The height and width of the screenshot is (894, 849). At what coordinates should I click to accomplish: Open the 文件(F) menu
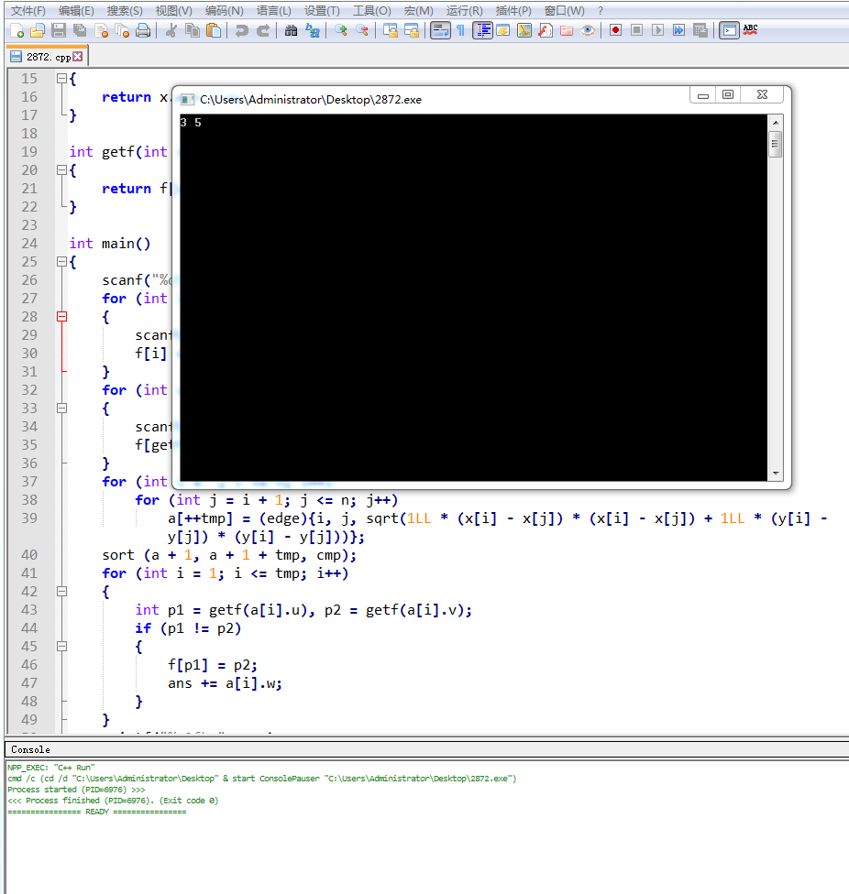click(x=28, y=10)
